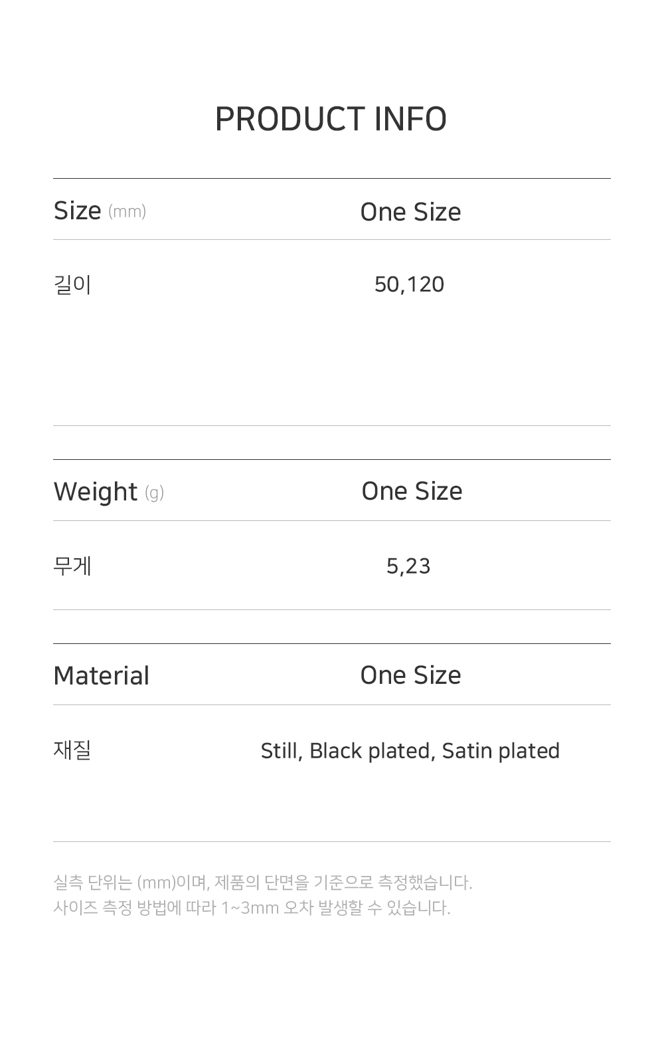Select the 50,120 length value
Image resolution: width=664 pixels, height=1060 pixels.
[409, 284]
